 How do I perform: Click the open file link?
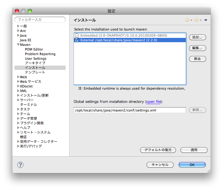153,102
